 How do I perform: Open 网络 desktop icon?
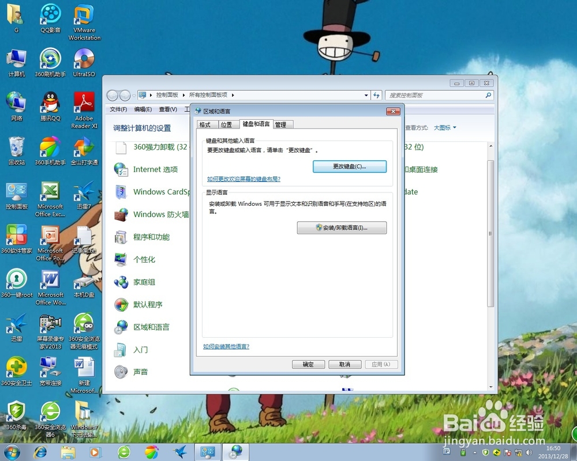pos(17,107)
